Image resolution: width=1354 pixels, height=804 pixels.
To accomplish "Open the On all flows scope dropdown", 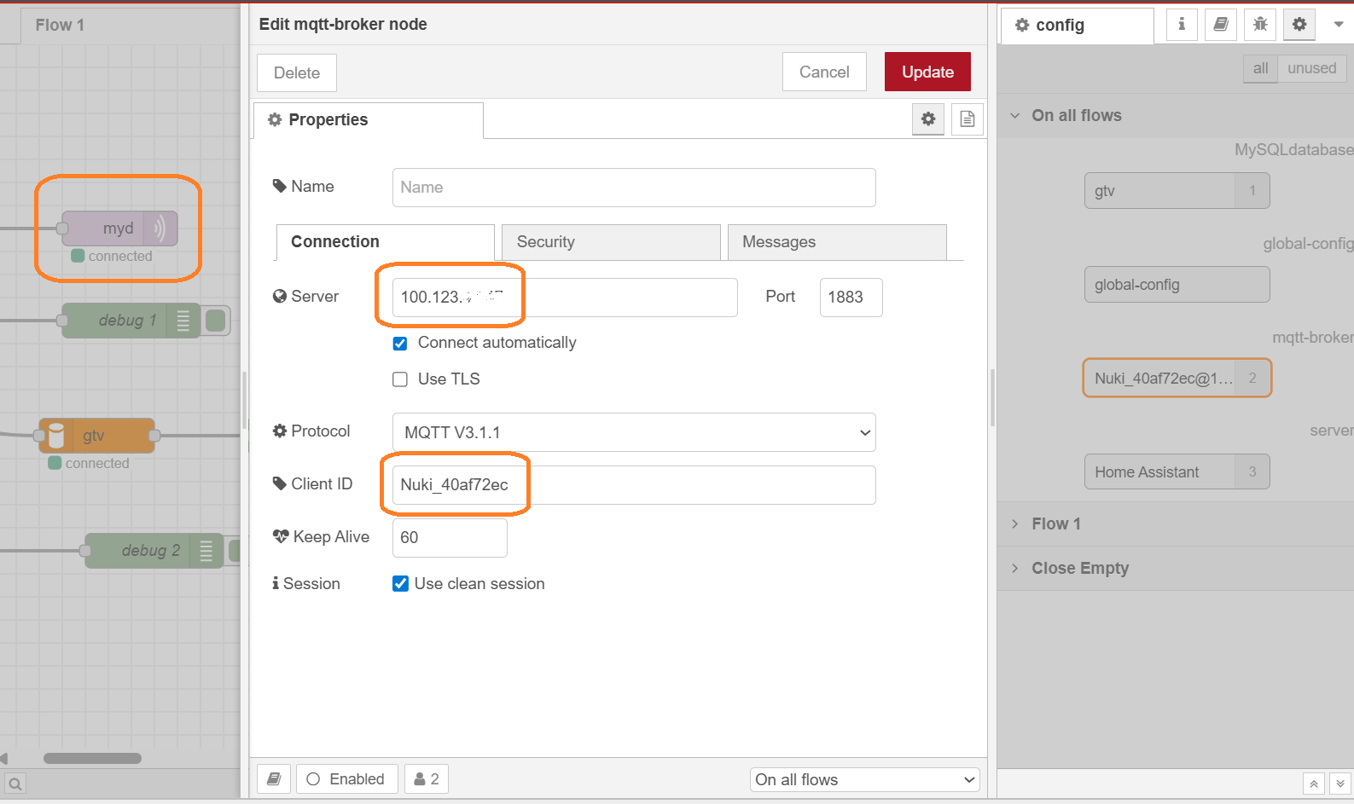I will click(x=864, y=779).
